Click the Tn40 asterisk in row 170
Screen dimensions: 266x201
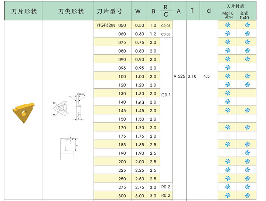247,127
